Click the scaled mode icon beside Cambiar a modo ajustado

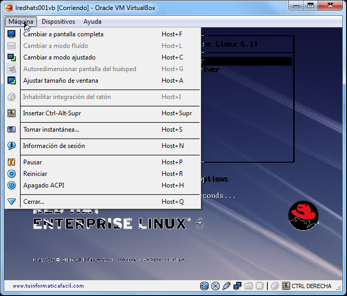click(12, 57)
